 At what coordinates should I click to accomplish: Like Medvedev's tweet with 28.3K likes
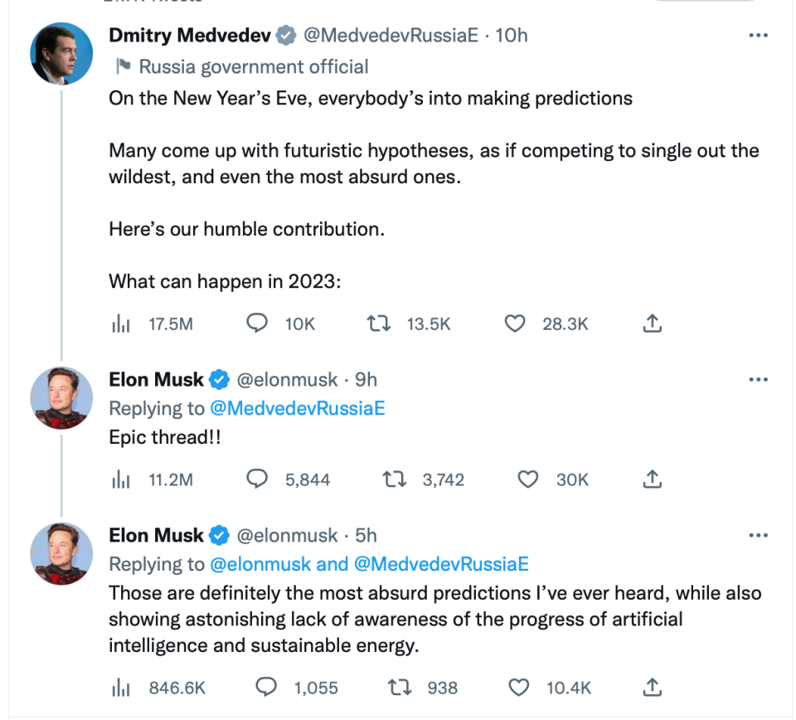coord(516,324)
